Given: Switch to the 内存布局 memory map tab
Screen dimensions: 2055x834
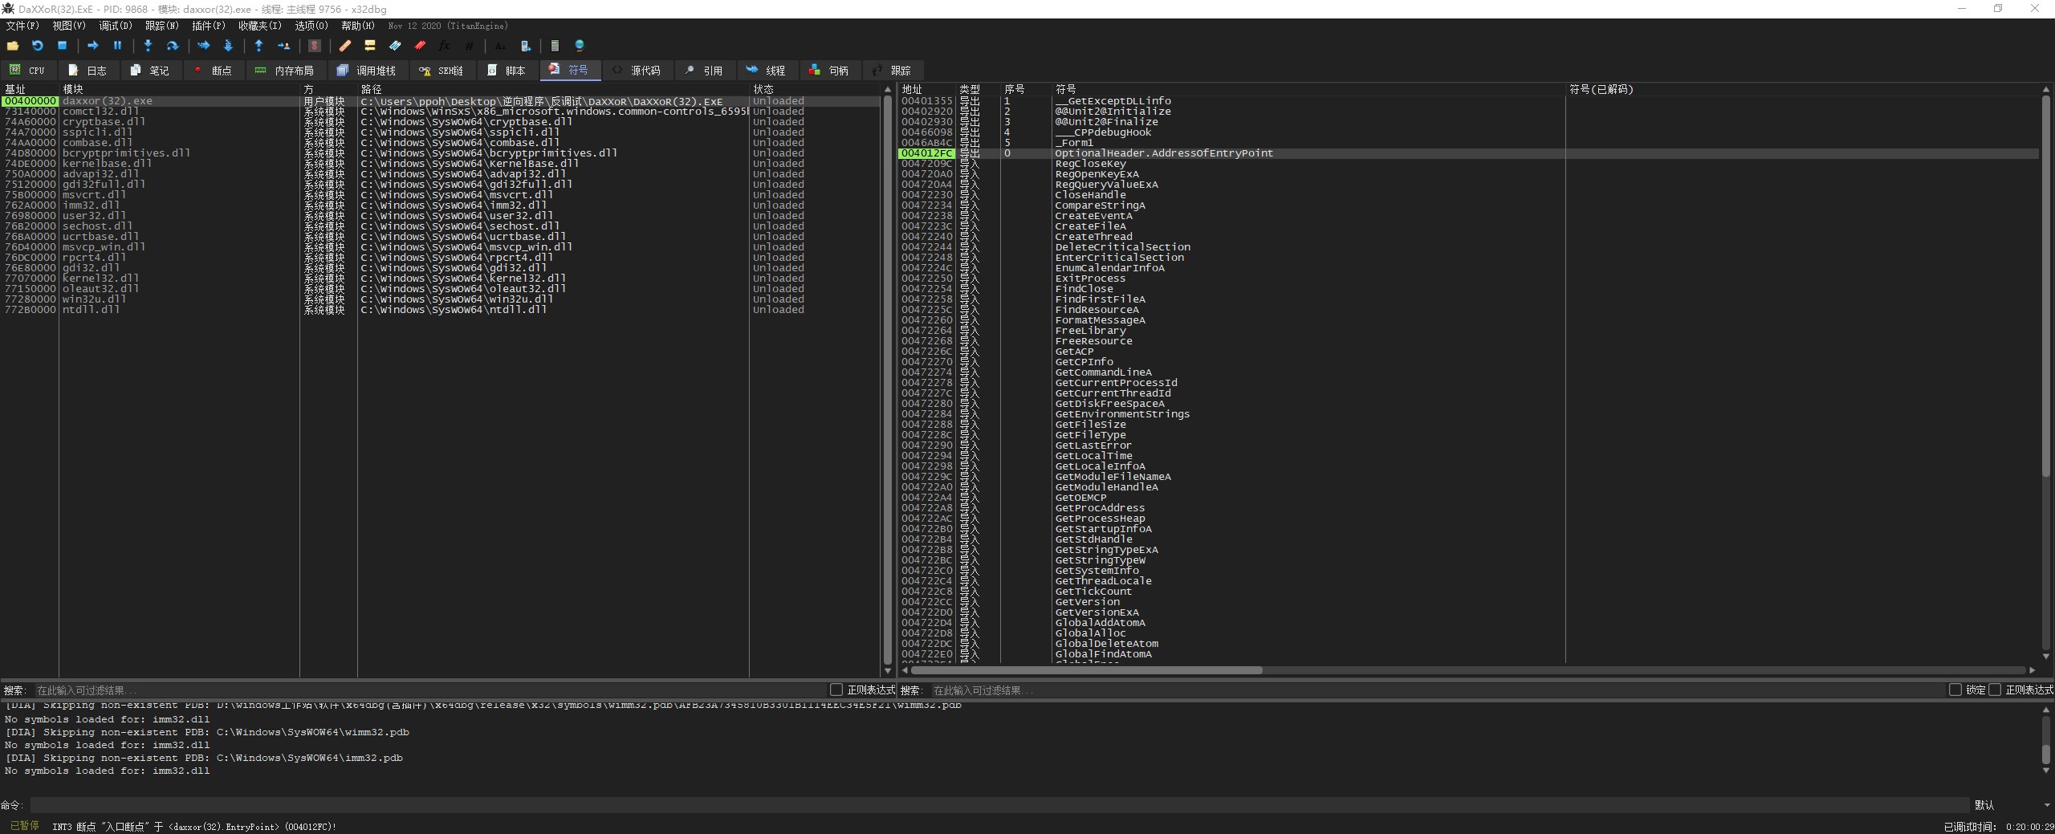Looking at the screenshot, I should pyautogui.click(x=284, y=71).
